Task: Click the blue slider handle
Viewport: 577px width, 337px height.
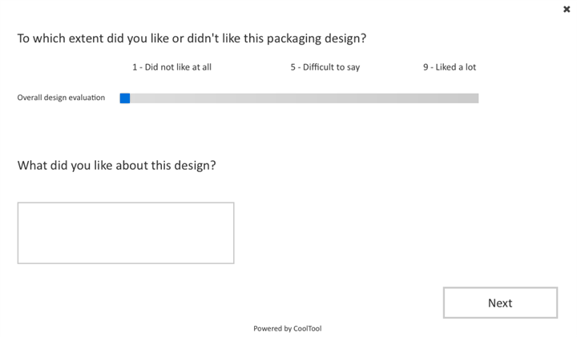Action: (x=125, y=98)
